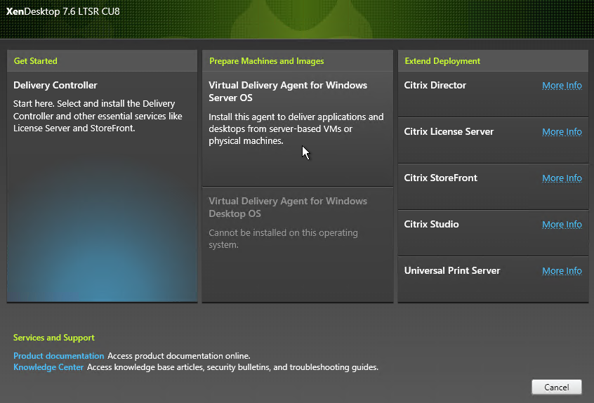This screenshot has width=594, height=403.
Task: Open More Info for Citrix Director
Action: 562,86
